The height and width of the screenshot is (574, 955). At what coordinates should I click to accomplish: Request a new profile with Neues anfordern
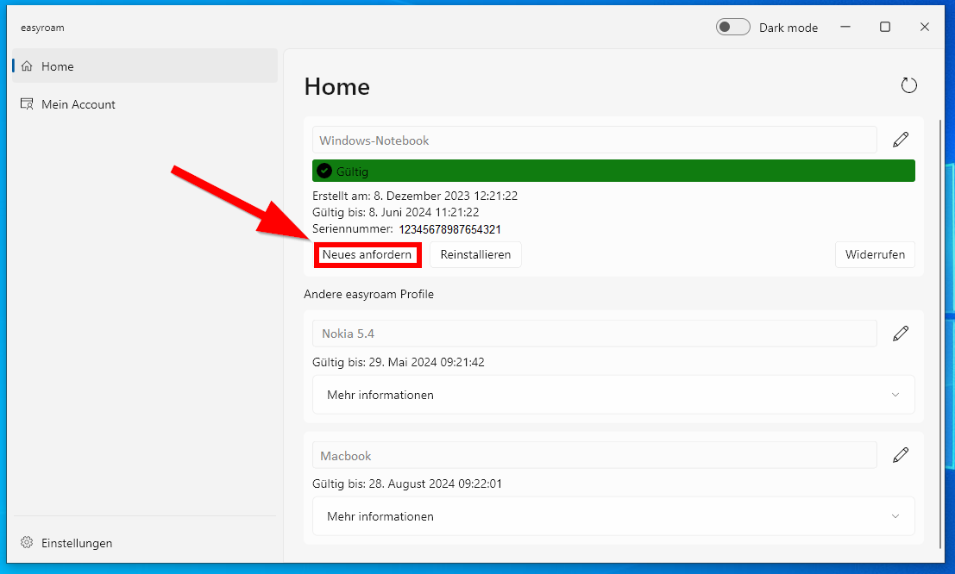[367, 254]
